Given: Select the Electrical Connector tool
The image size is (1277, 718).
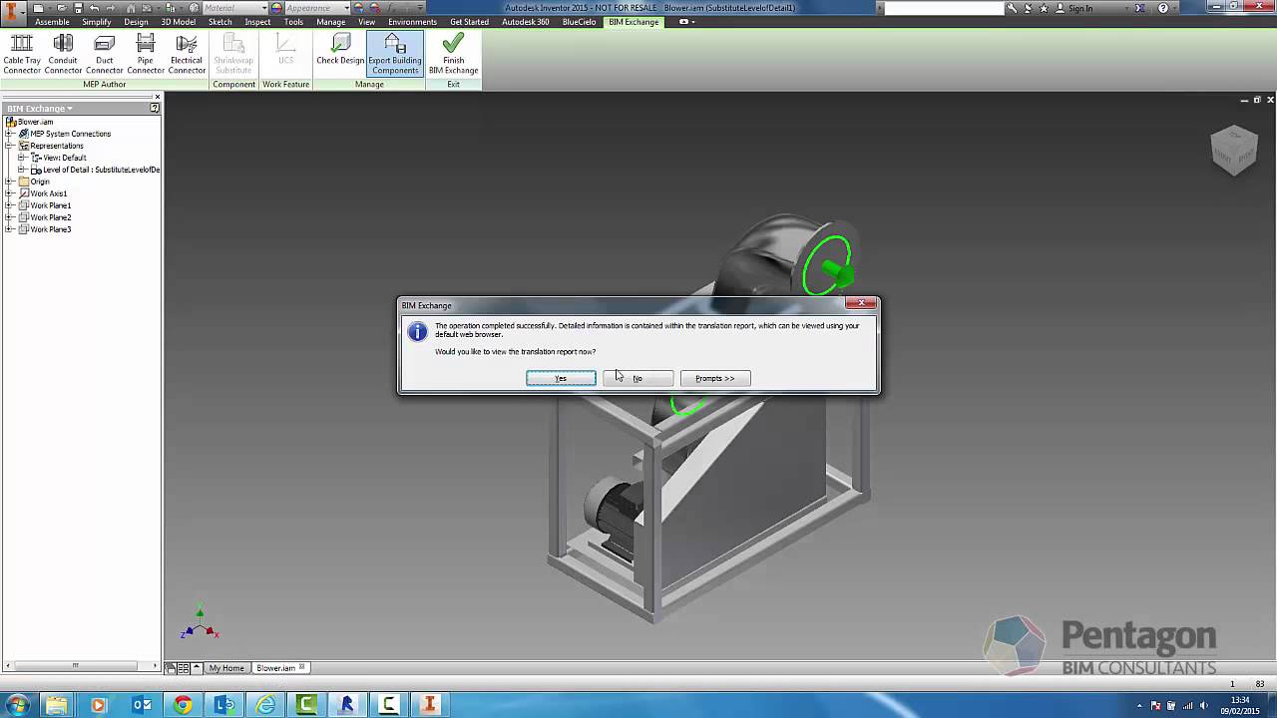Looking at the screenshot, I should (x=187, y=54).
